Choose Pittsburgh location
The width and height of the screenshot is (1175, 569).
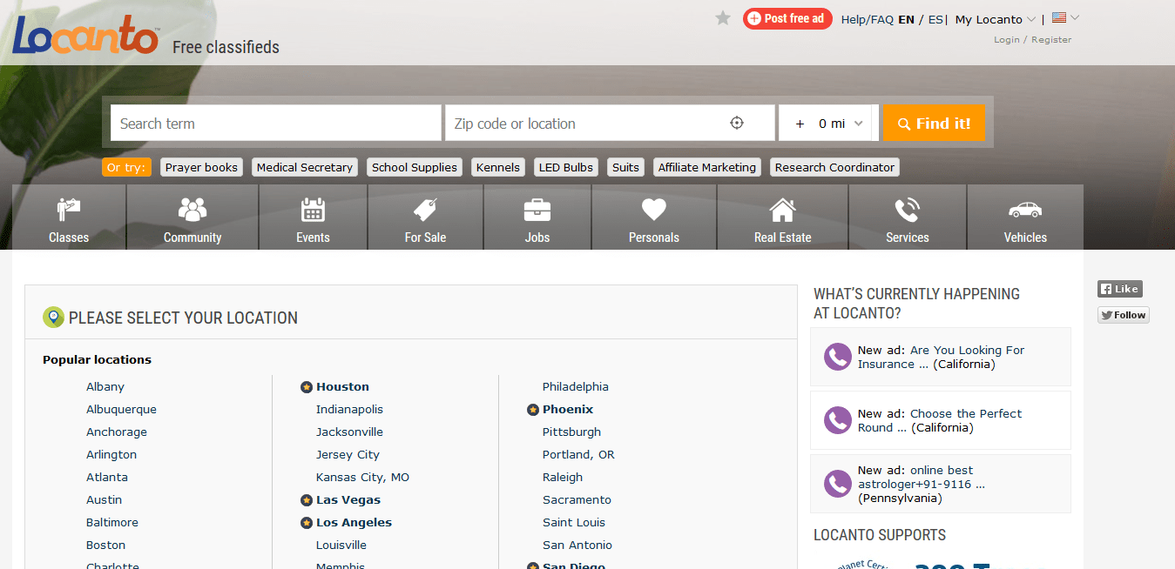[571, 432]
